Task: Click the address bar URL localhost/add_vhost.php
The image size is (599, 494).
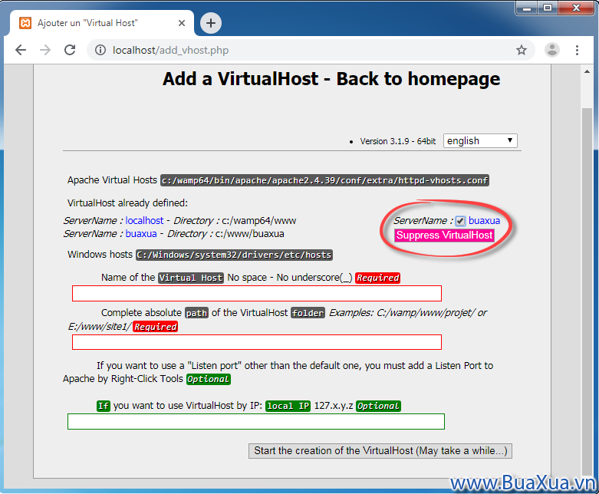Action: [x=170, y=50]
